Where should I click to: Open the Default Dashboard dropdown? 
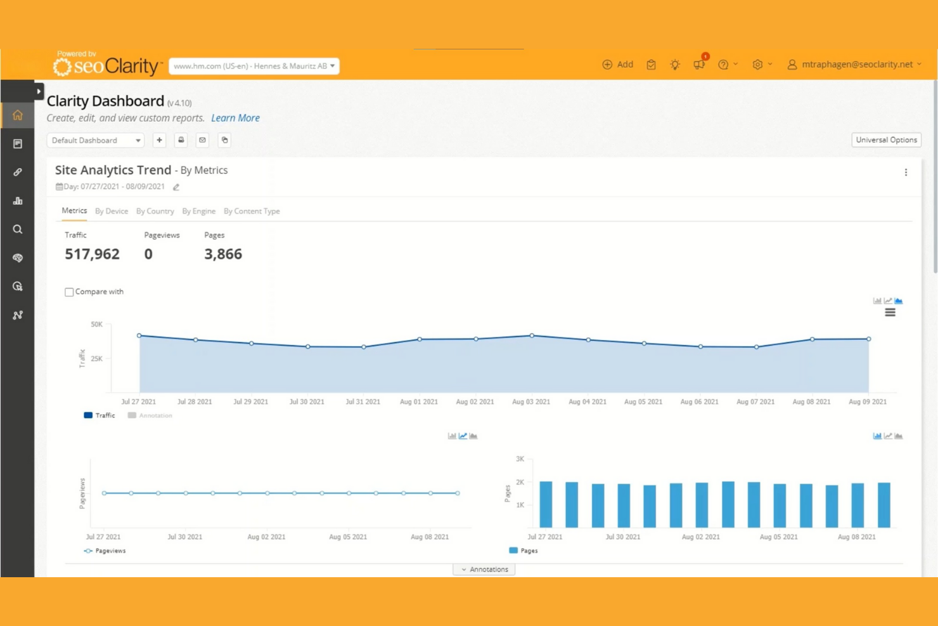click(x=95, y=140)
